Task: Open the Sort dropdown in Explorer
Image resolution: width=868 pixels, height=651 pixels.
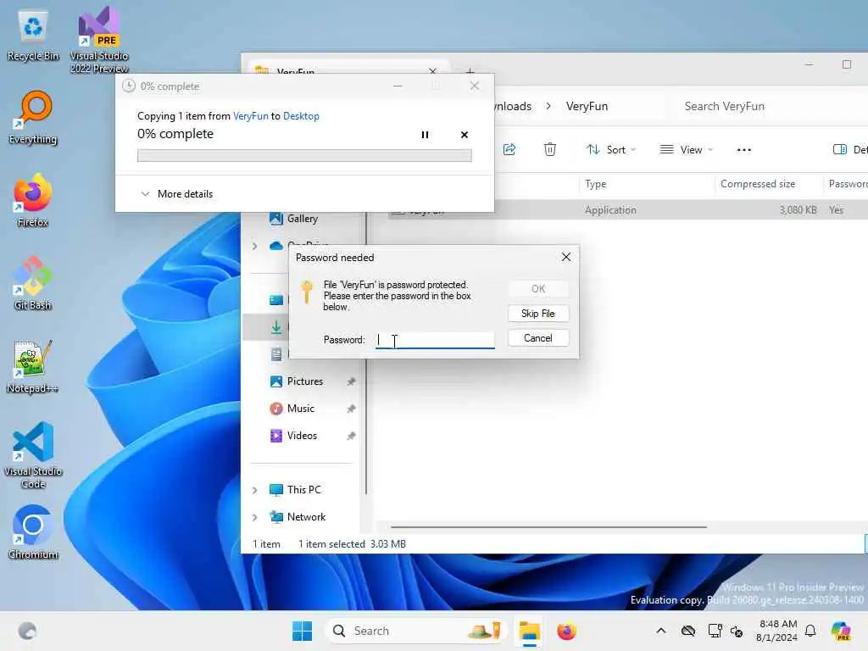Action: pos(612,149)
